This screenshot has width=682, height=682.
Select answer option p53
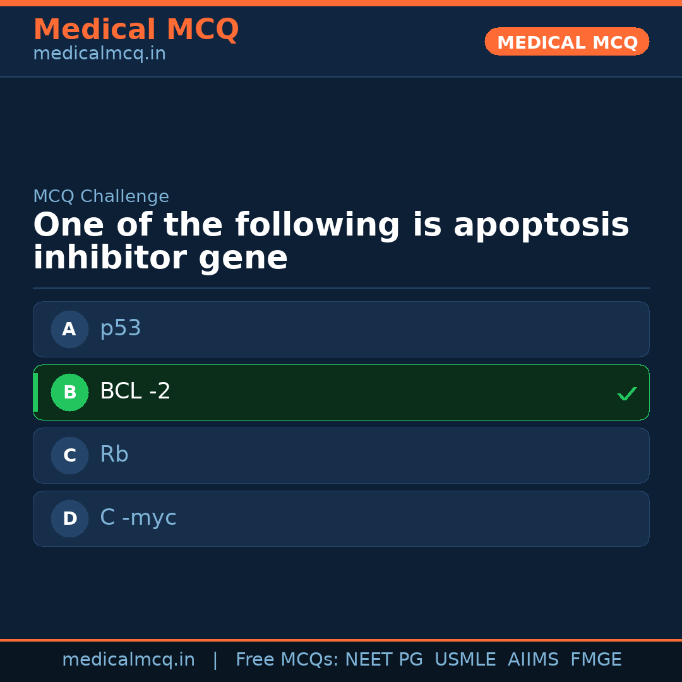pos(341,329)
